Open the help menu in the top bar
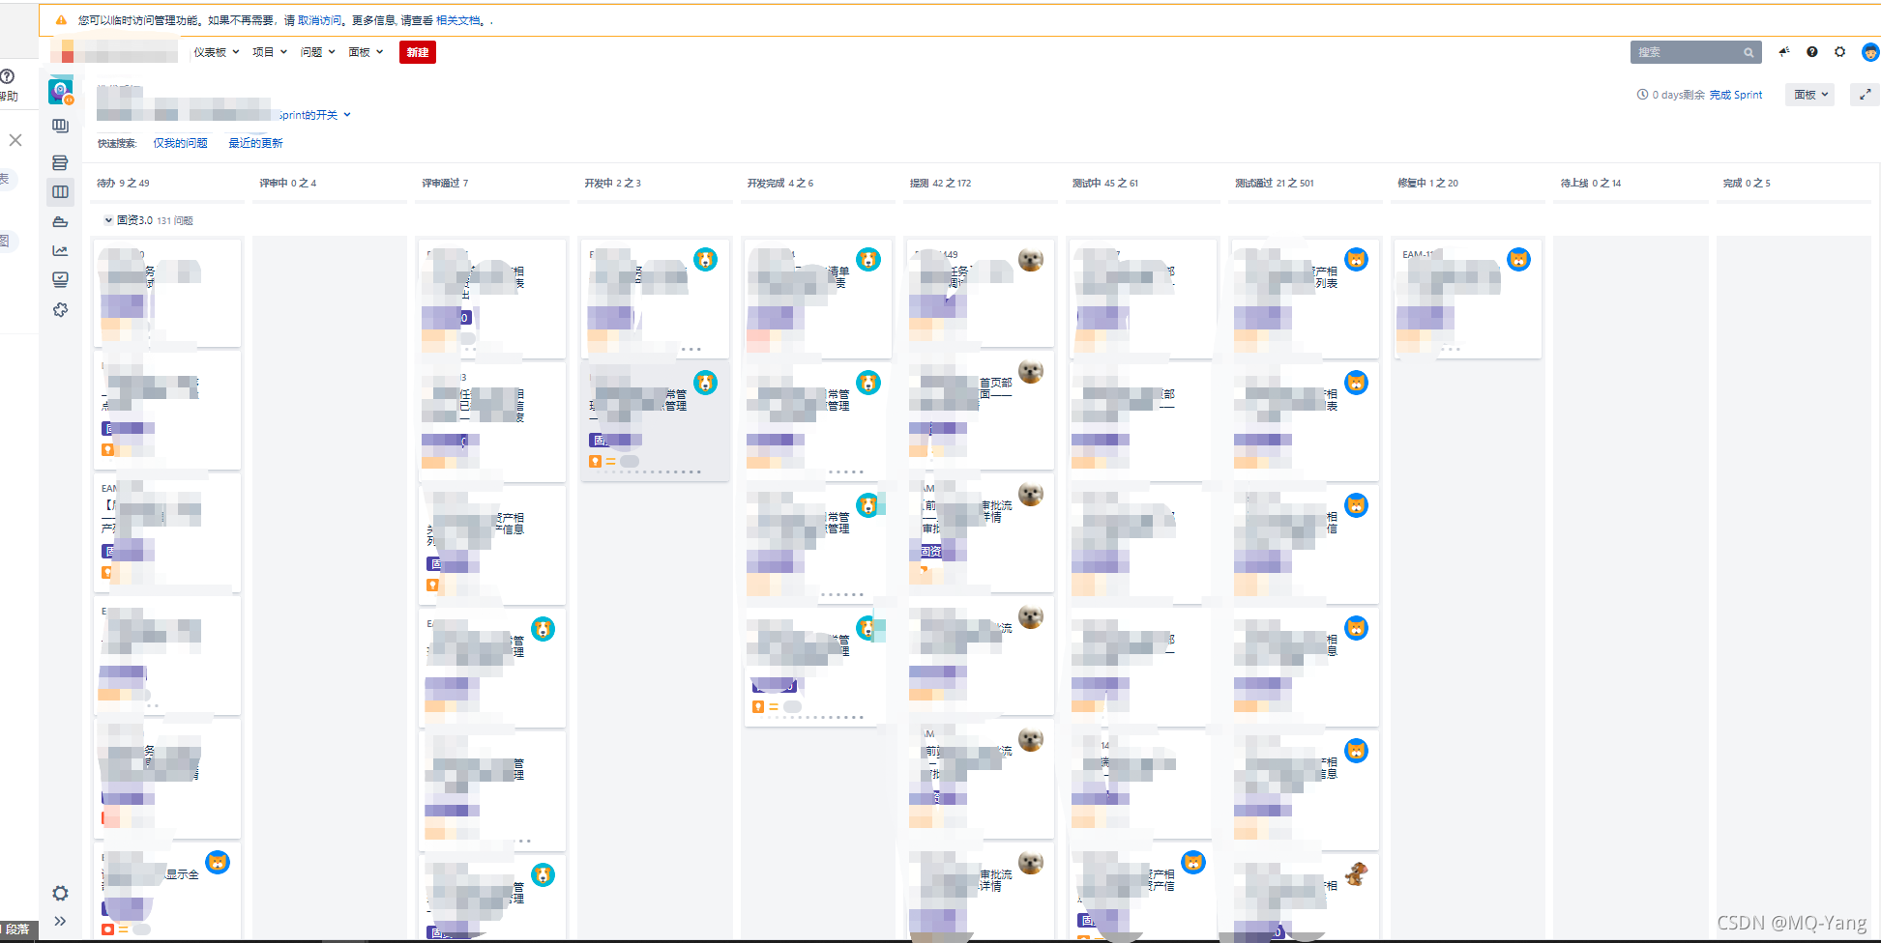The width and height of the screenshot is (1881, 943). click(x=1812, y=52)
